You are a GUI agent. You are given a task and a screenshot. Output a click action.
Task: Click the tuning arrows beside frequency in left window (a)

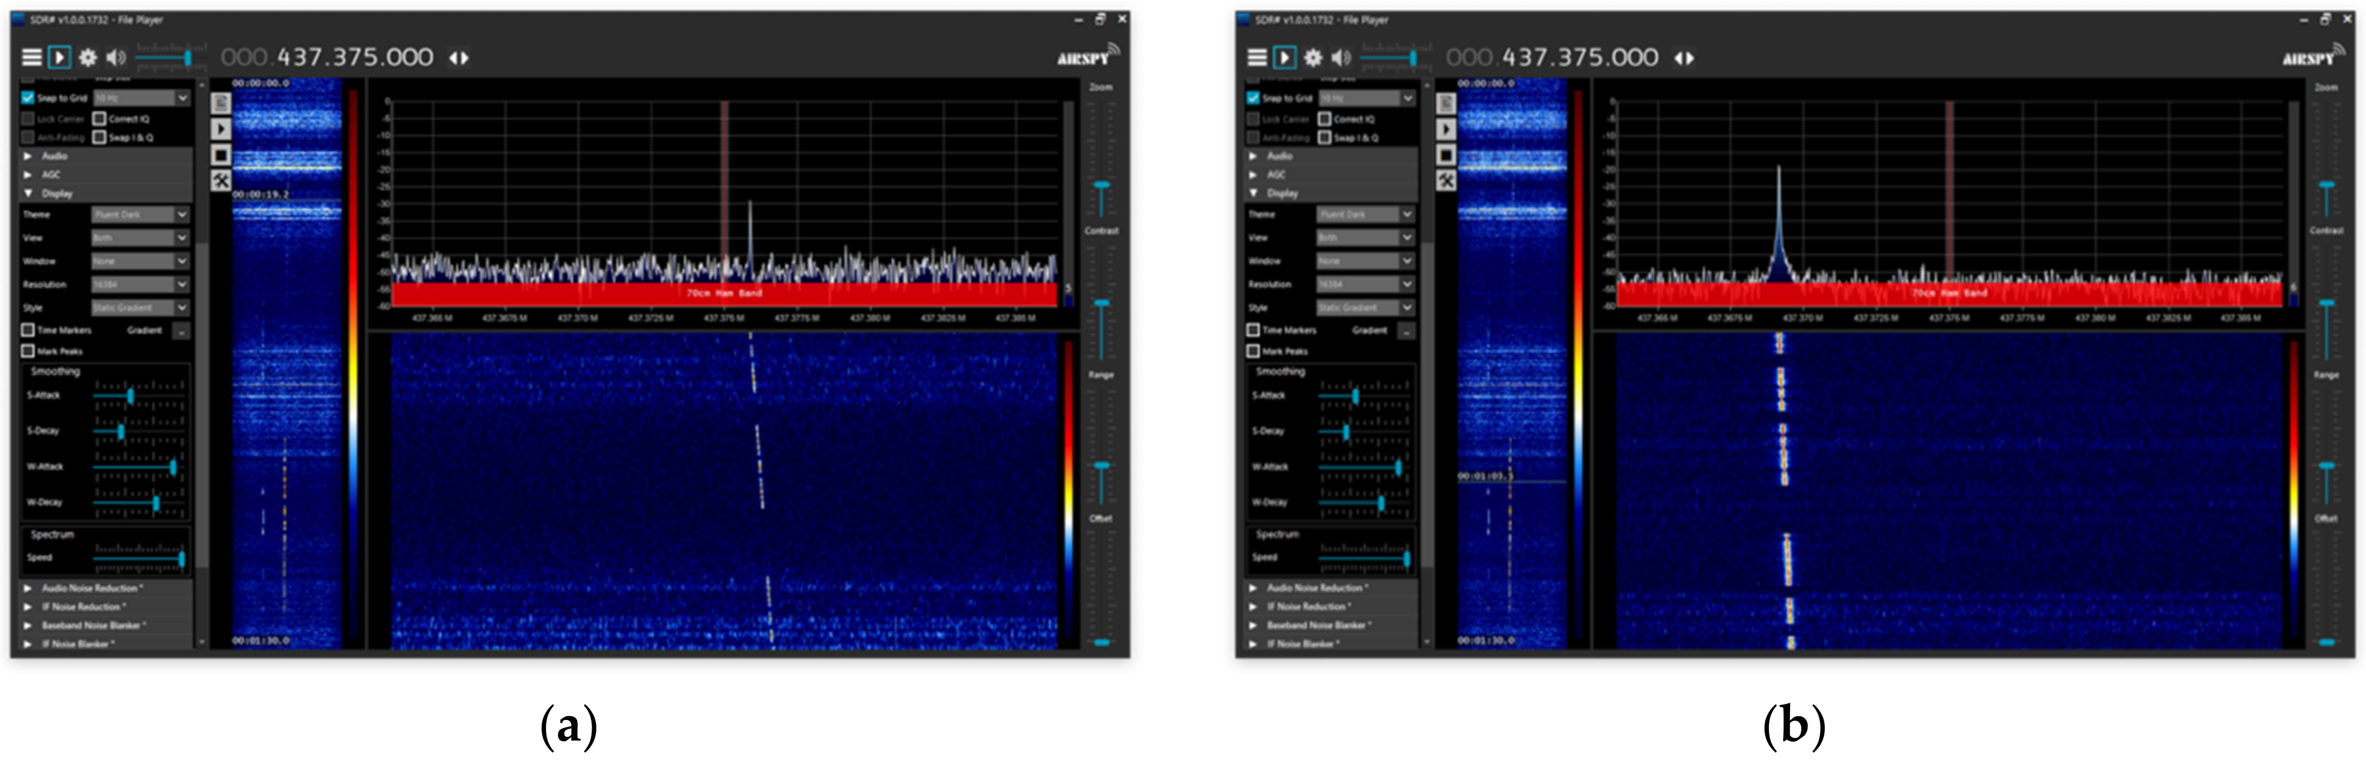click(x=458, y=58)
